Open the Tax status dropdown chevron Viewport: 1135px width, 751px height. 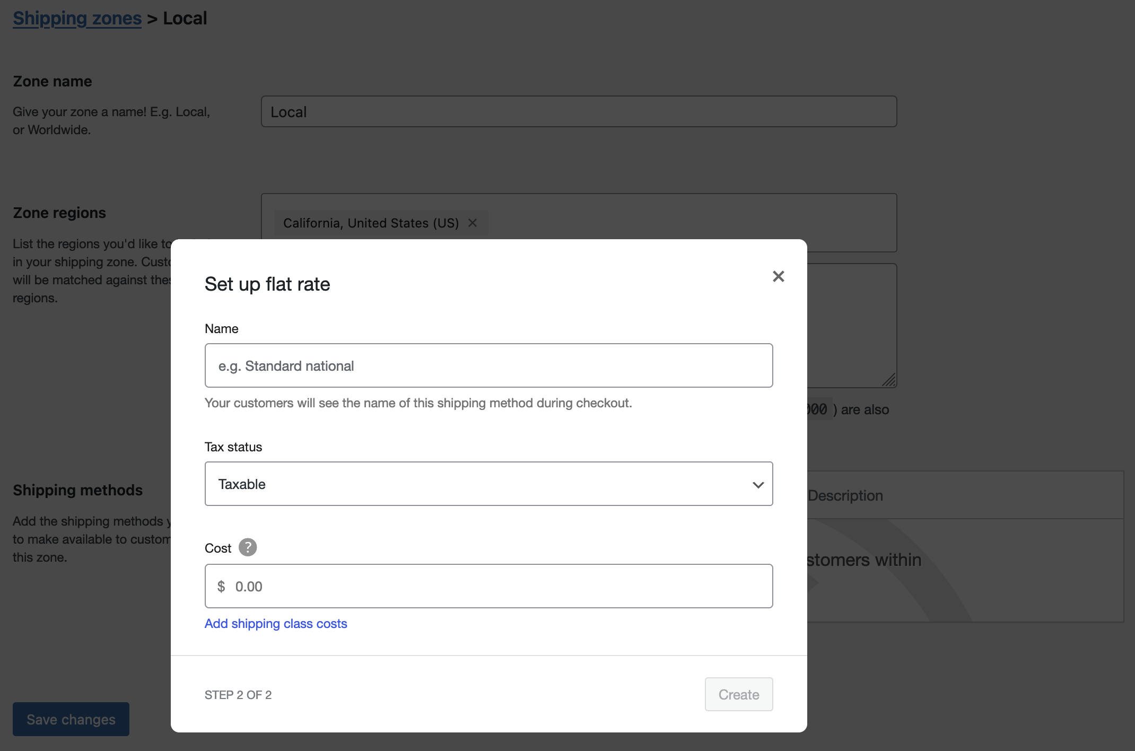758,484
